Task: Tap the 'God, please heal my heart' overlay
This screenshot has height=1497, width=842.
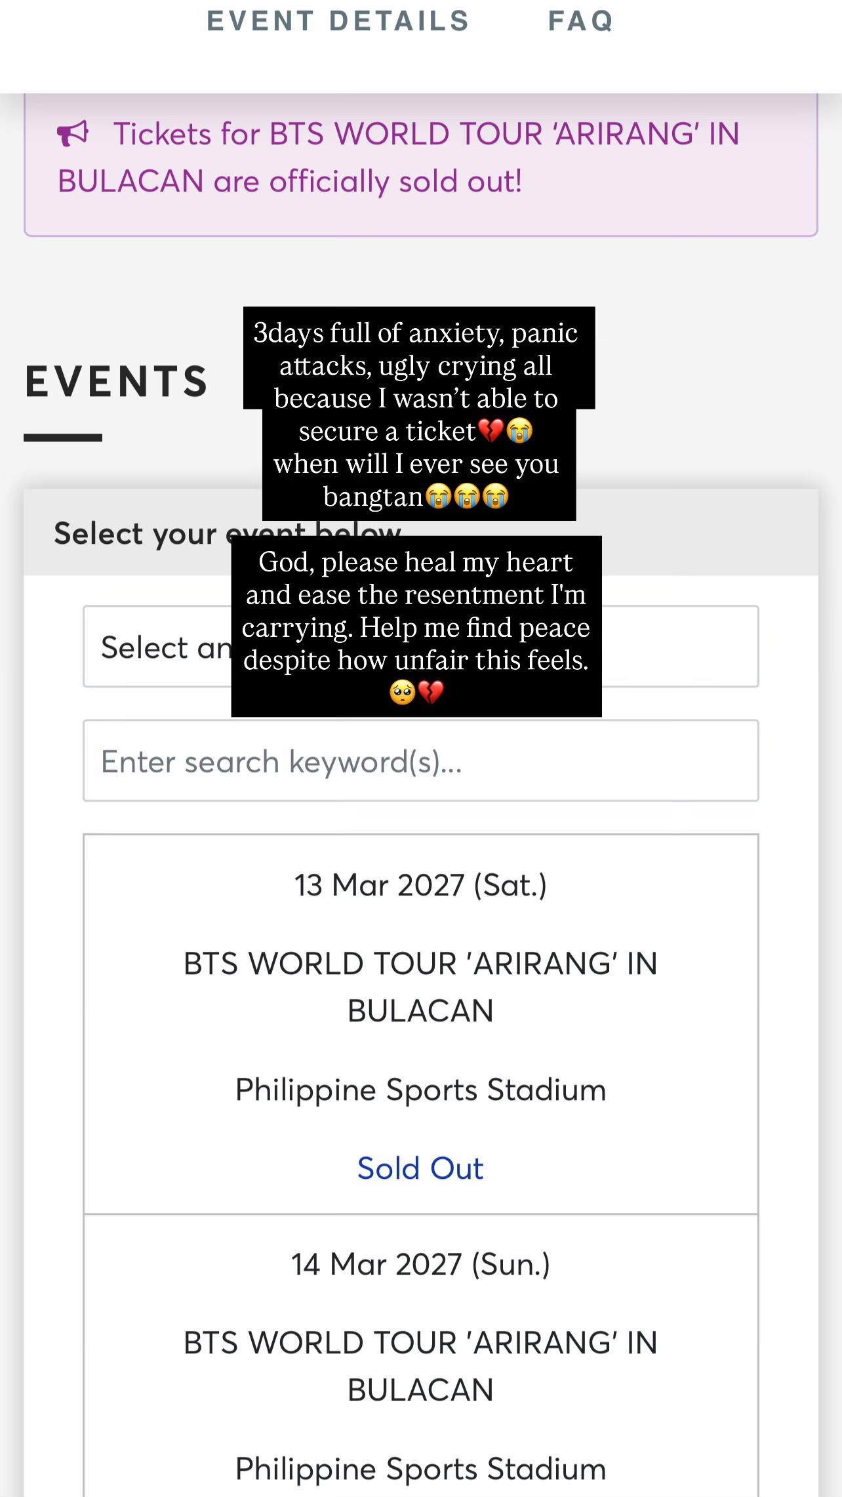Action: pyautogui.click(x=416, y=626)
